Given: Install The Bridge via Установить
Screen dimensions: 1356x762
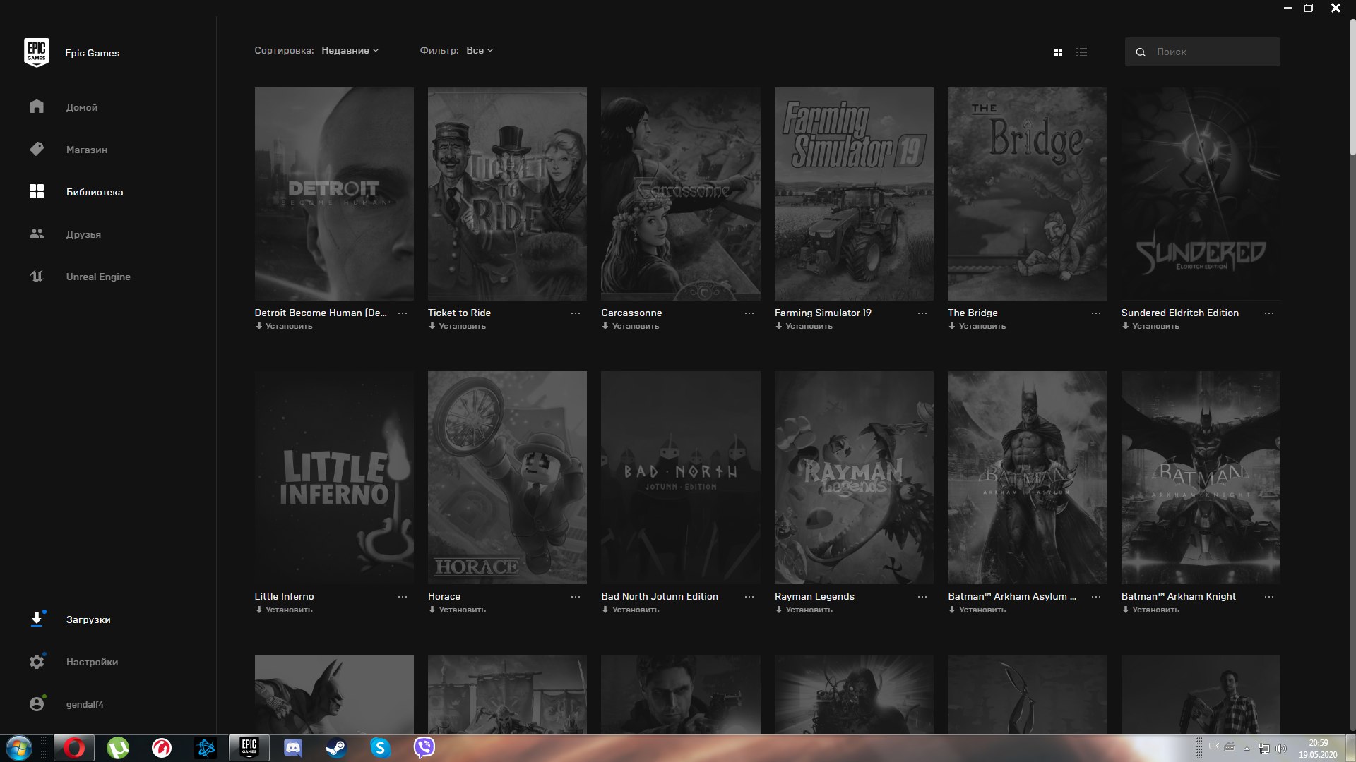Looking at the screenshot, I should 977,327.
